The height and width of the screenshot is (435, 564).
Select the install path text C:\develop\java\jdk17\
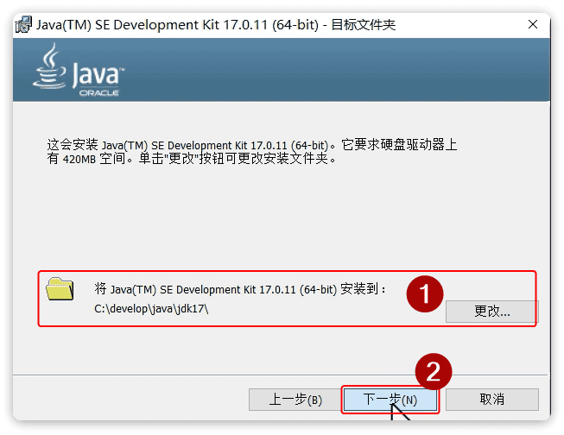click(x=151, y=309)
